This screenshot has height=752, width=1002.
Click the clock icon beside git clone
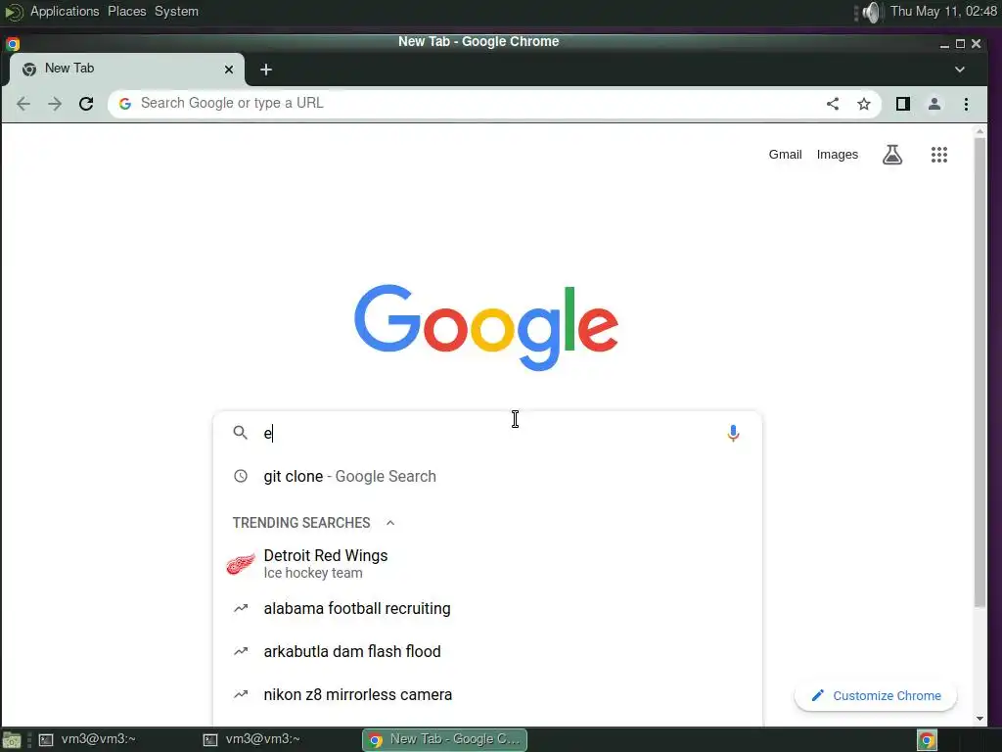[x=241, y=476]
